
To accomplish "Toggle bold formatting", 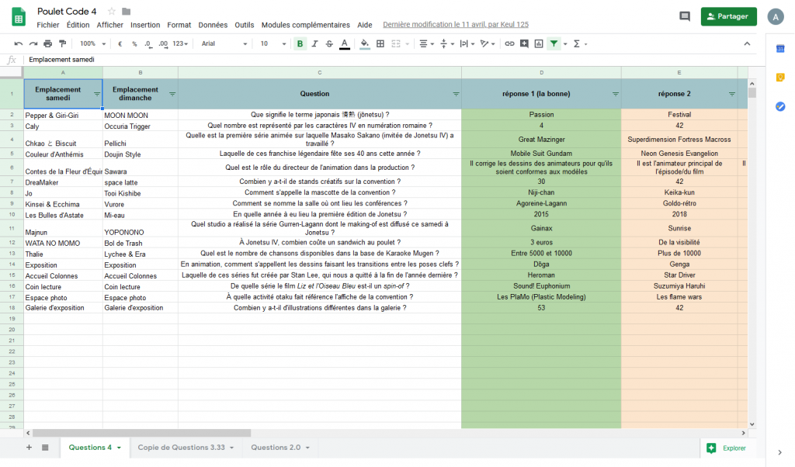I will point(300,44).
